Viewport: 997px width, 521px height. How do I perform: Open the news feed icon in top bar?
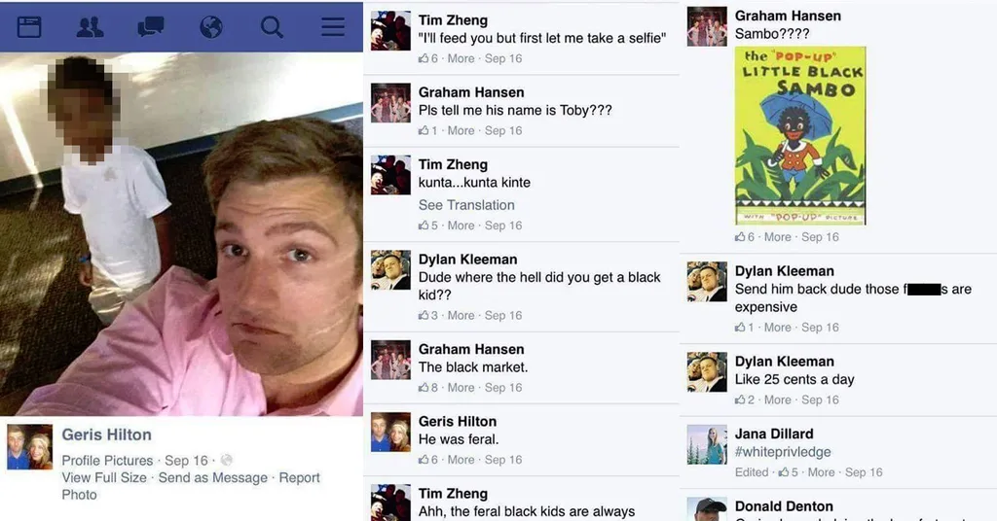29,27
